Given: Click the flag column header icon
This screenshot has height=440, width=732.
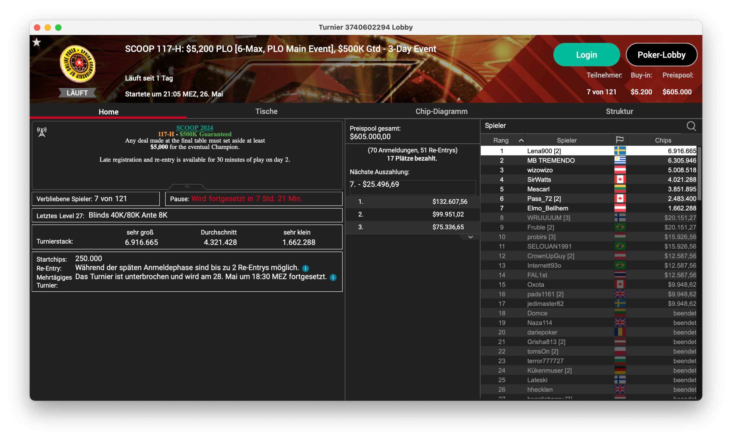Looking at the screenshot, I should point(619,140).
